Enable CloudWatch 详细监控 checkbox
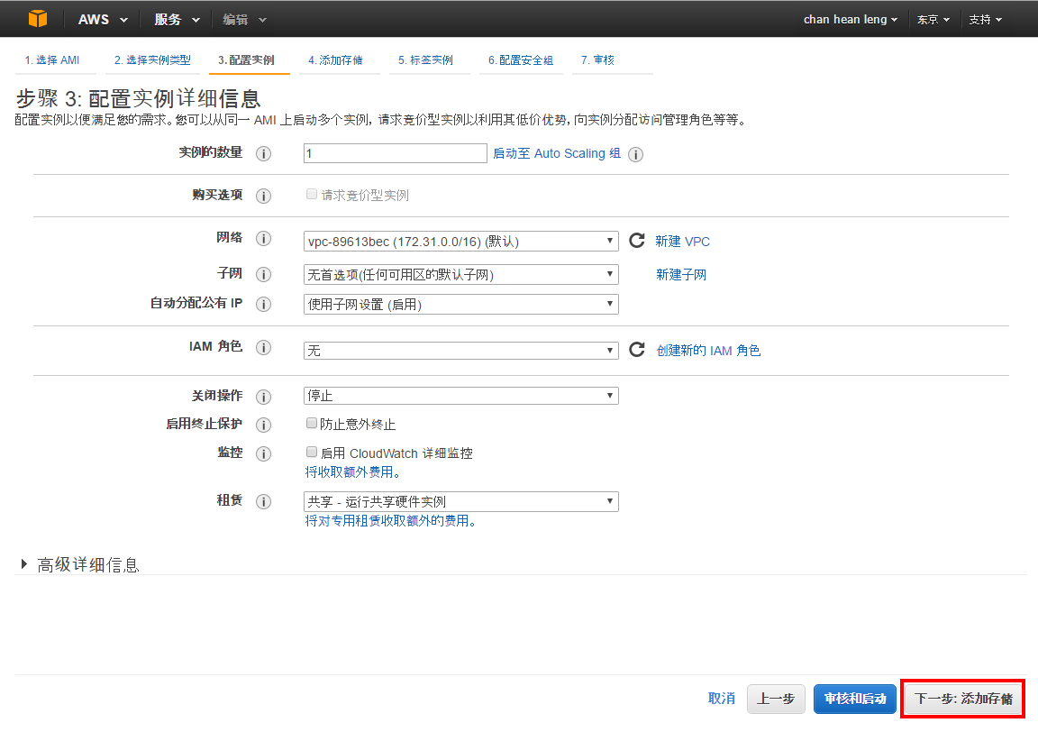Screen dimensions: 1038x732 pyautogui.click(x=311, y=452)
